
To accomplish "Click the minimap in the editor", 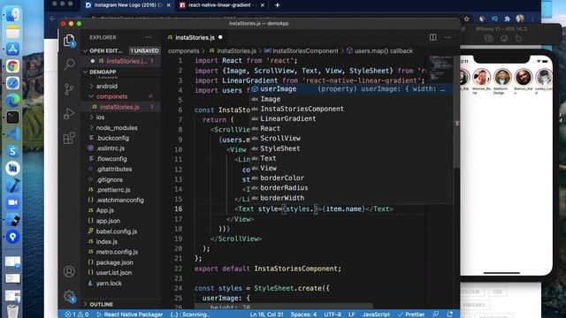I will coord(440,67).
